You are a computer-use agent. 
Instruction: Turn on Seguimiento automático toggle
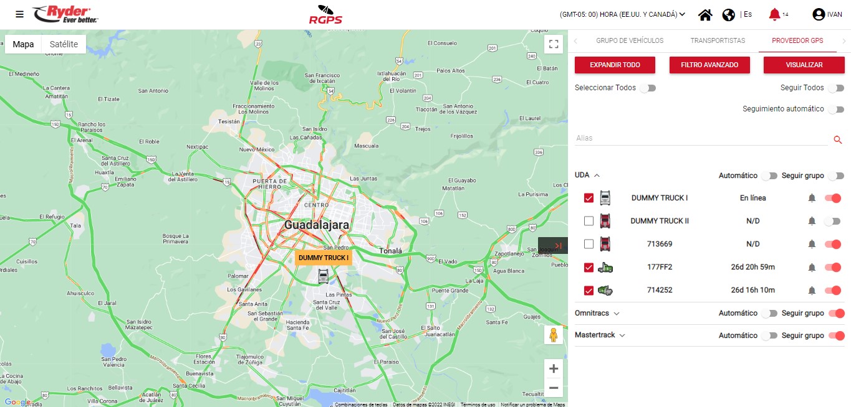click(x=835, y=110)
